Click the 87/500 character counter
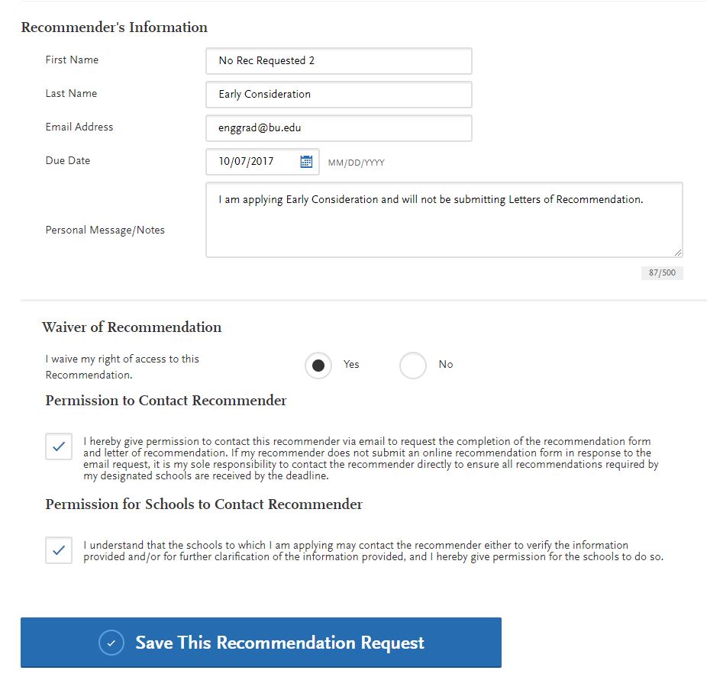This screenshot has width=707, height=680. point(661,272)
